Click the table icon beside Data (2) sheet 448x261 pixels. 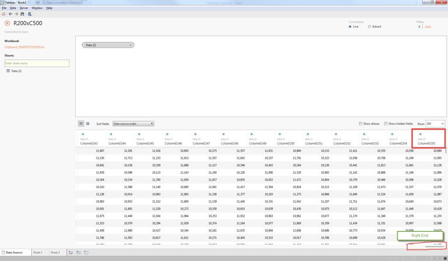(8, 71)
